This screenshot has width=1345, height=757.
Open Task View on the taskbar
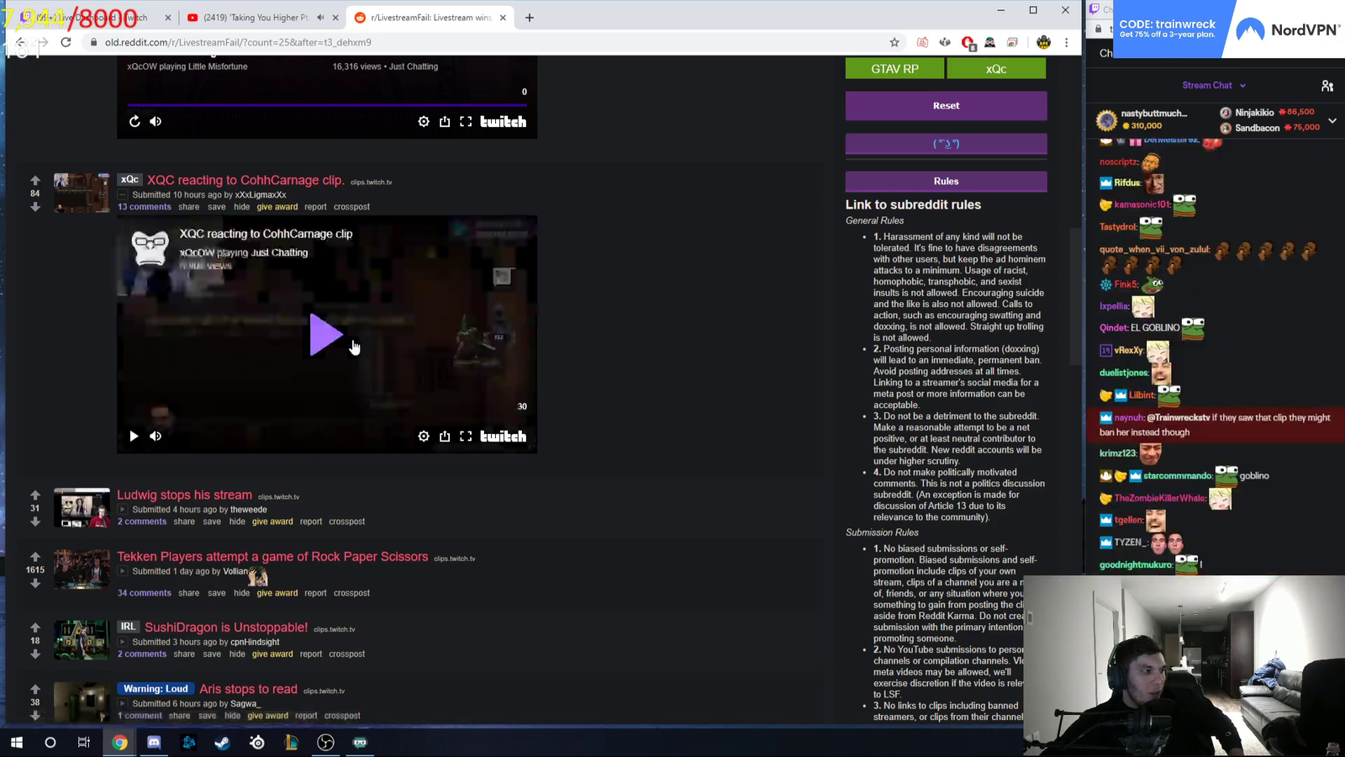[x=84, y=742]
